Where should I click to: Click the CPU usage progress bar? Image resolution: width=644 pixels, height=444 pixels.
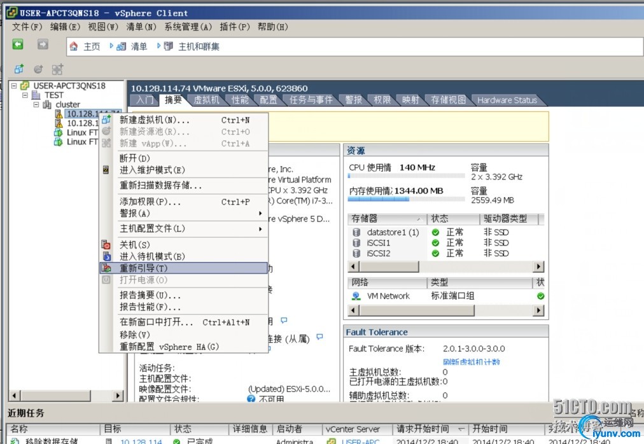pos(407,176)
